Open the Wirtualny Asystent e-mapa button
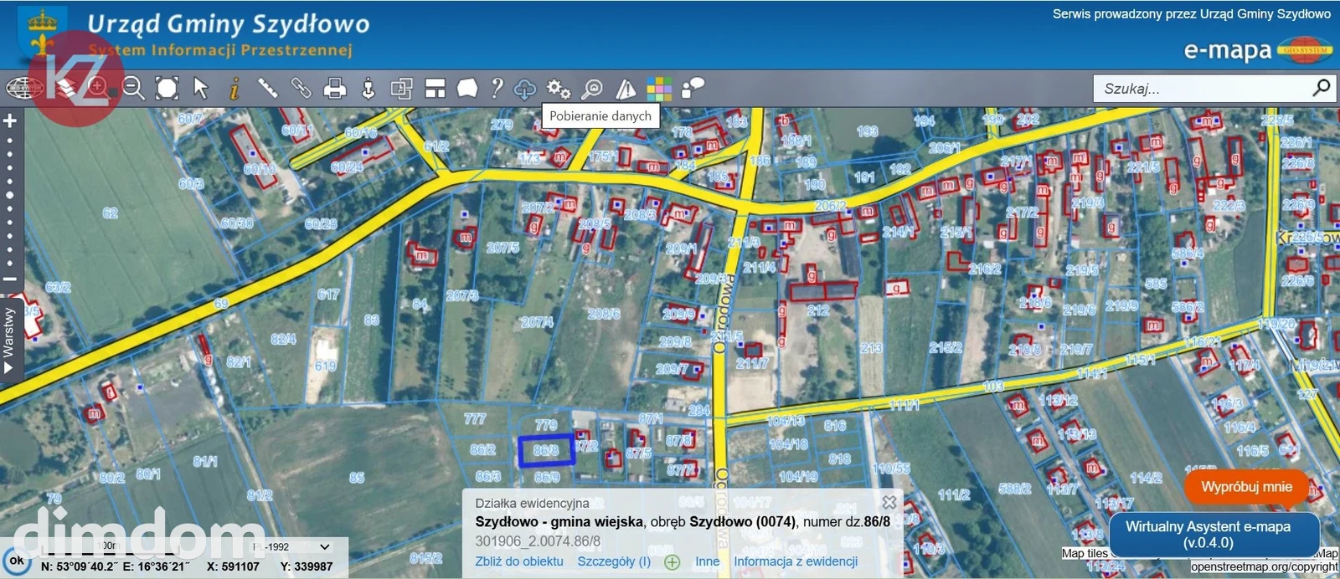The width and height of the screenshot is (1340, 579). point(1214,535)
